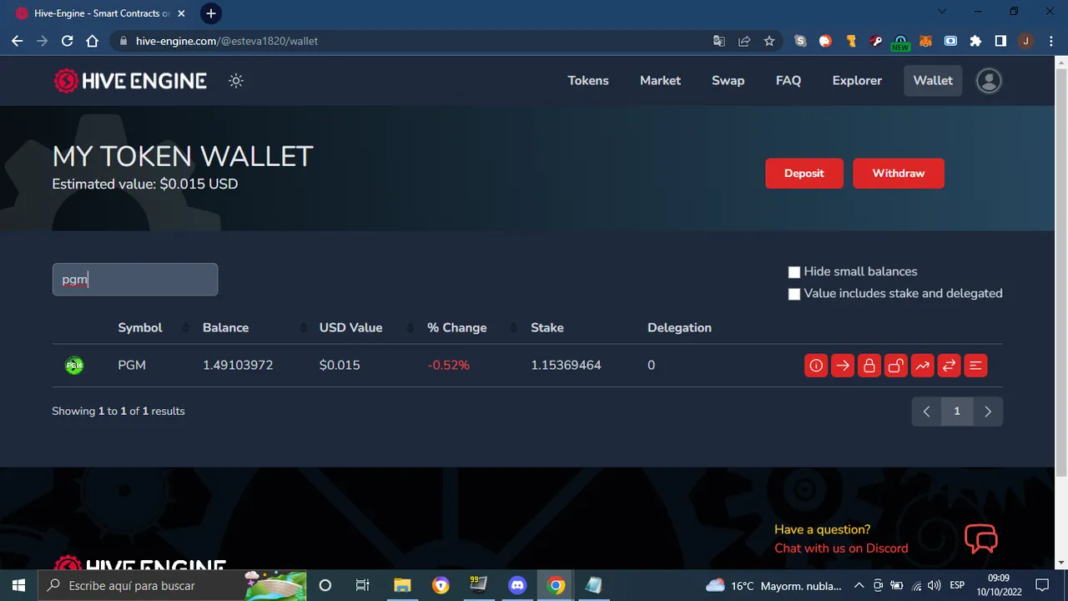1068x601 pixels.
Task: Sort by % Change column
Action: click(x=456, y=328)
